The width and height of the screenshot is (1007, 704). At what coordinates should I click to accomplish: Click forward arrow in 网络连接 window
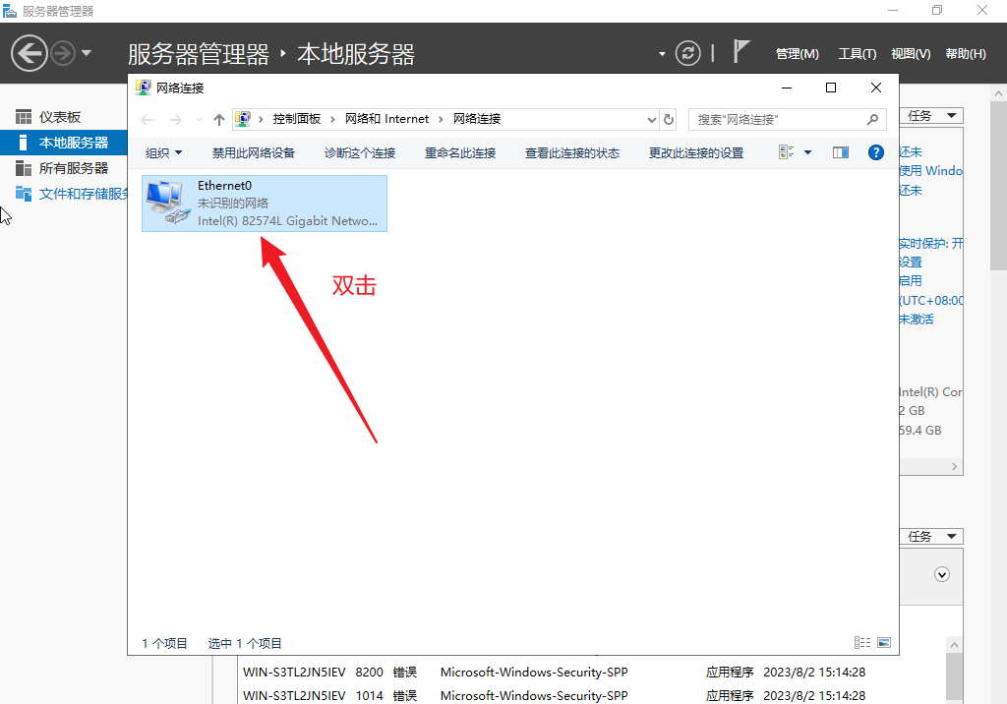[175, 120]
